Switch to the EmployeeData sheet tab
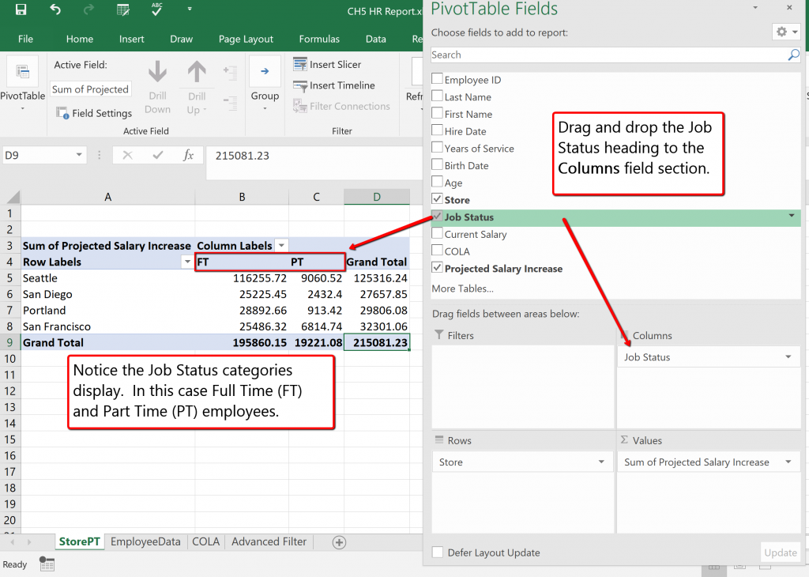 (x=146, y=542)
